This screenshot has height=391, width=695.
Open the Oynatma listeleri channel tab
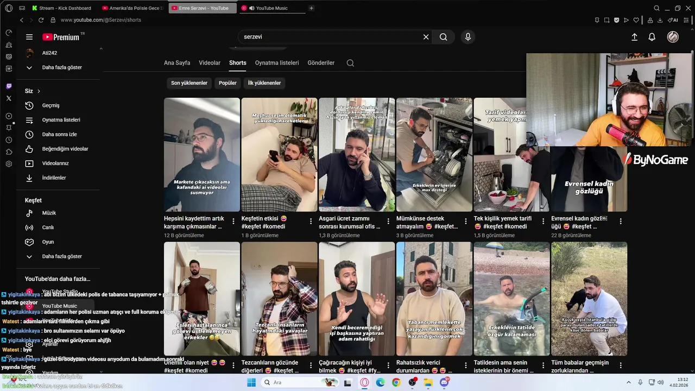click(277, 63)
